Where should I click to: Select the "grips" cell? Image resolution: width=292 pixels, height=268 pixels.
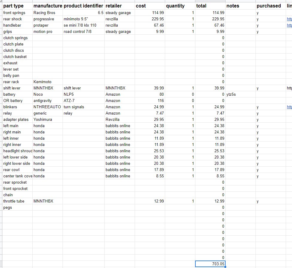tap(17, 32)
